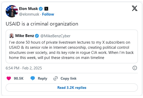Click the Reply label
The height and width of the screenshot is (98, 143).
click(x=42, y=78)
